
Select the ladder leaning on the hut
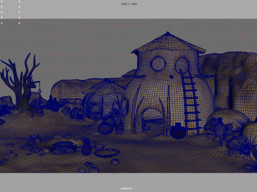[191, 102]
